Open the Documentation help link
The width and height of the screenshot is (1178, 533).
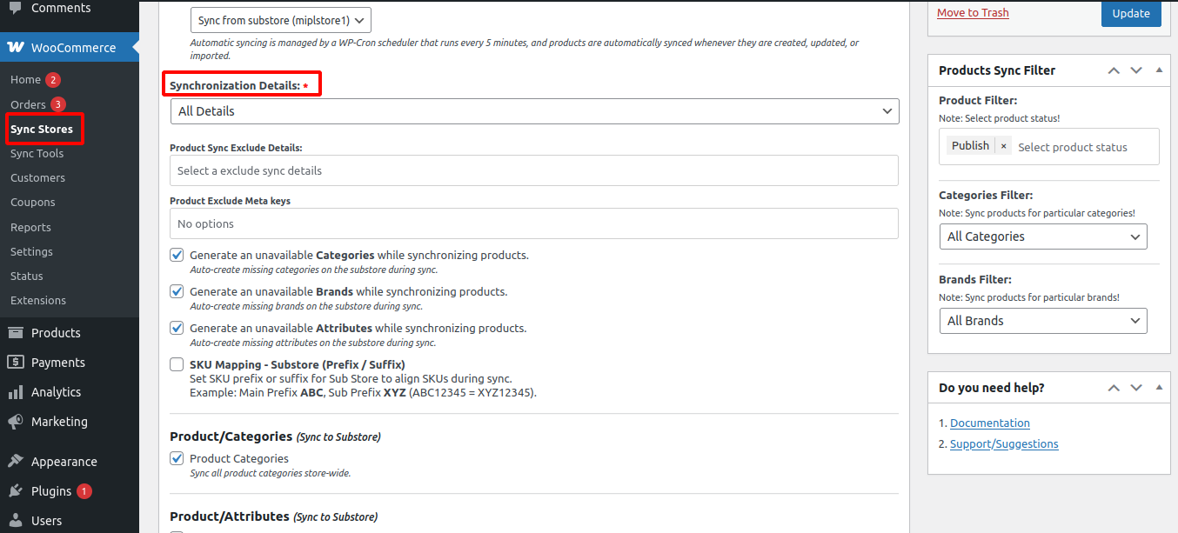click(x=989, y=423)
